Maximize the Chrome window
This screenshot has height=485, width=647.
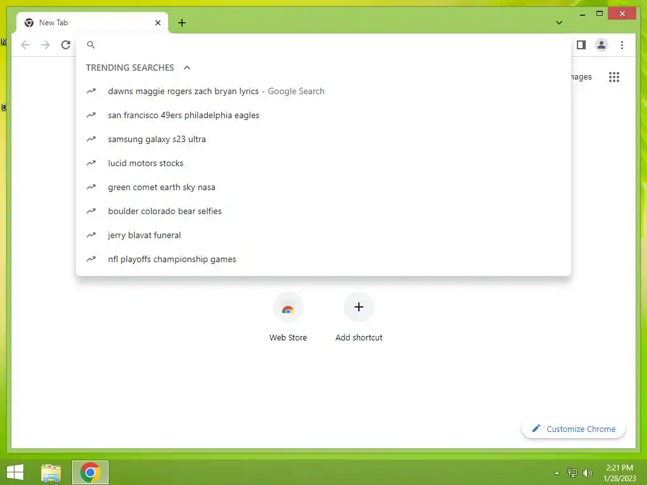[x=600, y=14]
